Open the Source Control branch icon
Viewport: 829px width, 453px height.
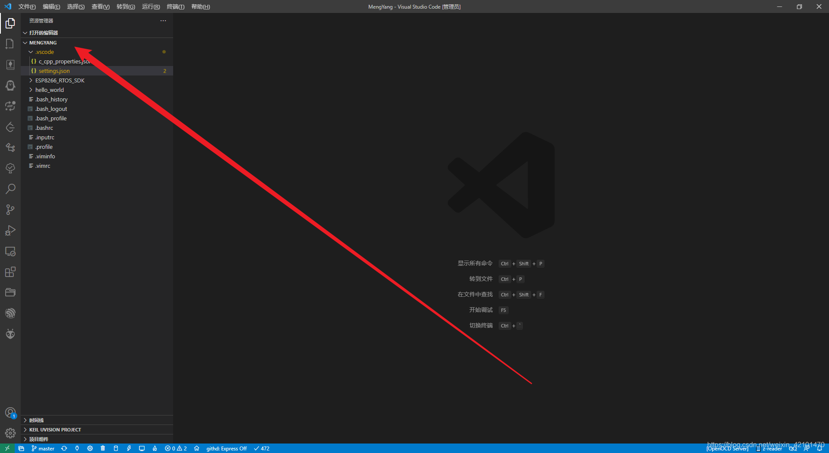10,210
